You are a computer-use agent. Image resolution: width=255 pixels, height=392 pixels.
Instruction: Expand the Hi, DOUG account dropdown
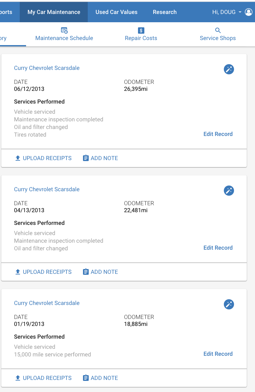pos(227,12)
